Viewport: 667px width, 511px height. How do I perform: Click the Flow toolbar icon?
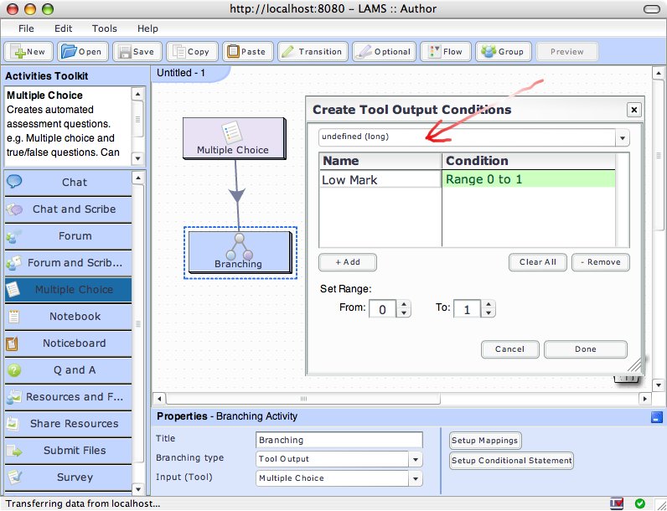tap(432, 51)
